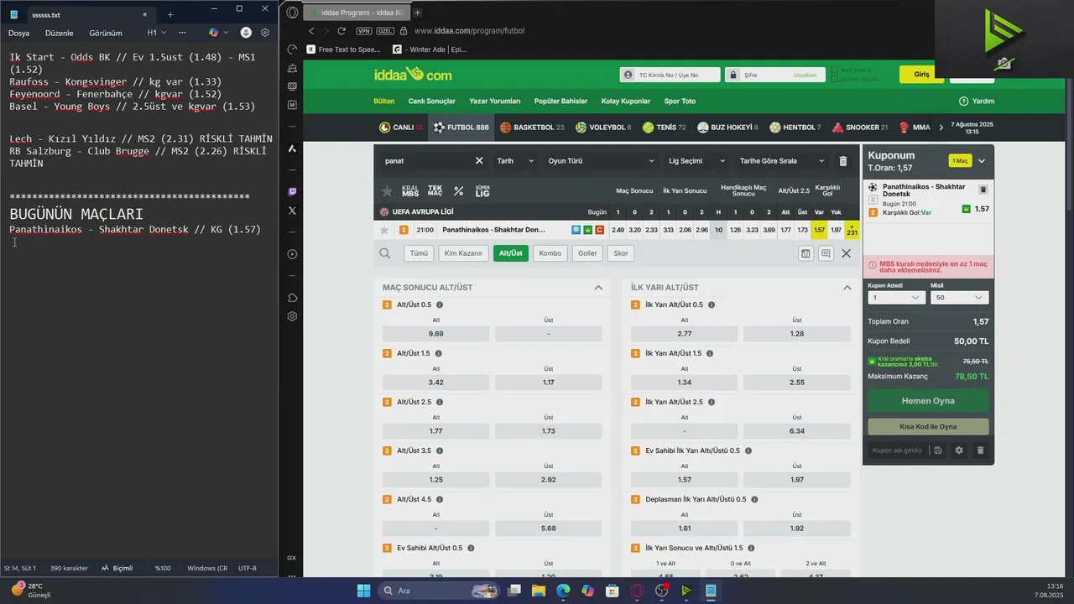Select the BASKETBOL sport category
The width and height of the screenshot is (1074, 604).
(532, 128)
